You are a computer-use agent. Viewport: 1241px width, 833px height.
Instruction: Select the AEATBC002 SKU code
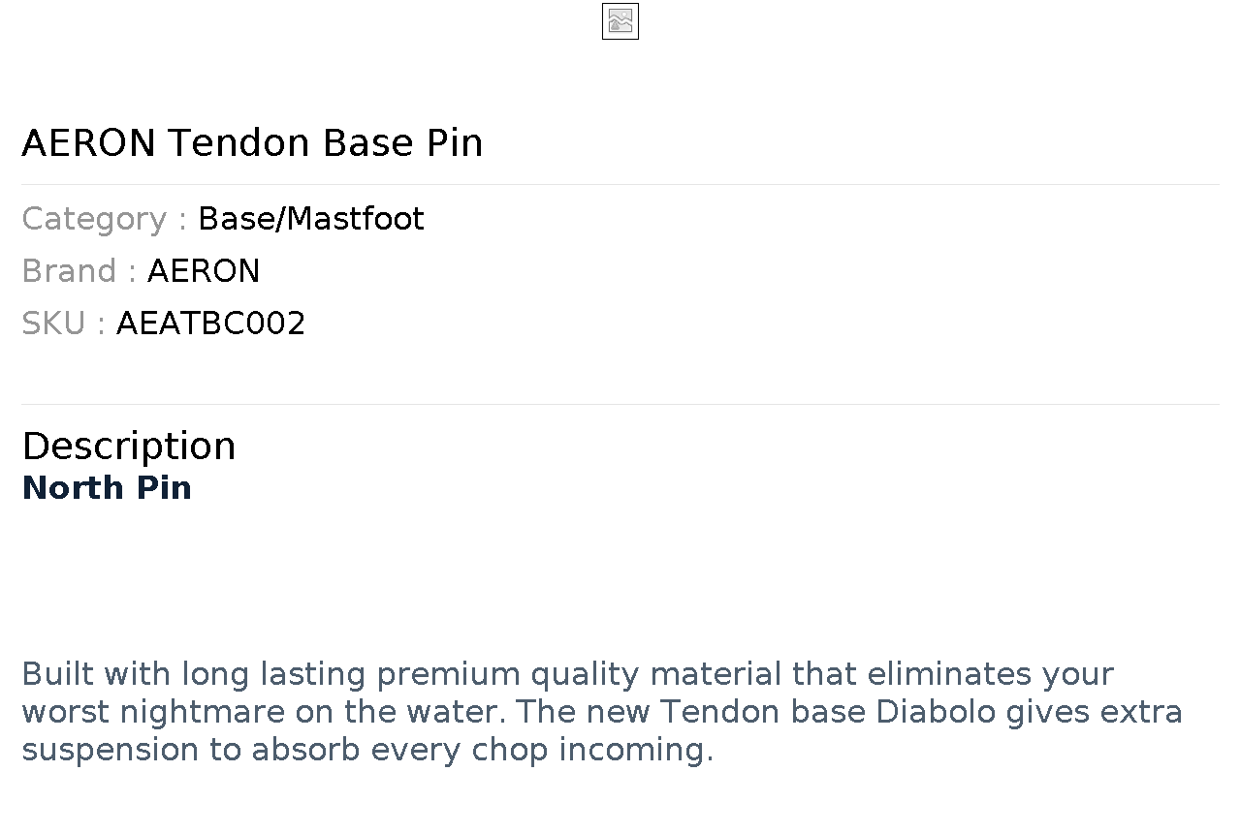point(210,324)
